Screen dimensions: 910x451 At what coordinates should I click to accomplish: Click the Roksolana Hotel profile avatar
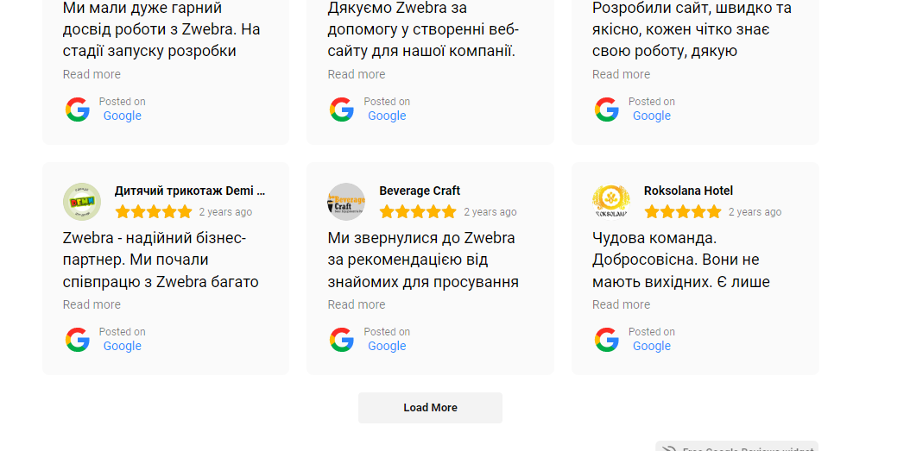tap(611, 202)
